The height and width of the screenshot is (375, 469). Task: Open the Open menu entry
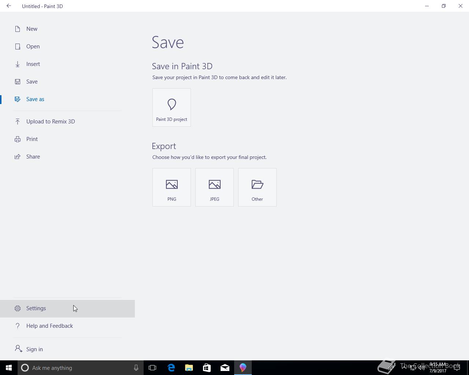67,47
